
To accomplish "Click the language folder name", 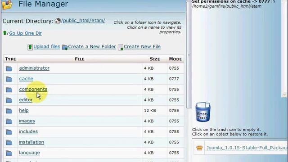I will tap(29, 153).
